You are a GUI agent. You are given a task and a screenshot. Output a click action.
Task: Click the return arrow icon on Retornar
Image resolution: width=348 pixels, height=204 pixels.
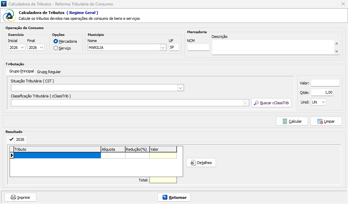165,198
